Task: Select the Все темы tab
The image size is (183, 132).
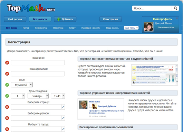Action: click(11, 28)
